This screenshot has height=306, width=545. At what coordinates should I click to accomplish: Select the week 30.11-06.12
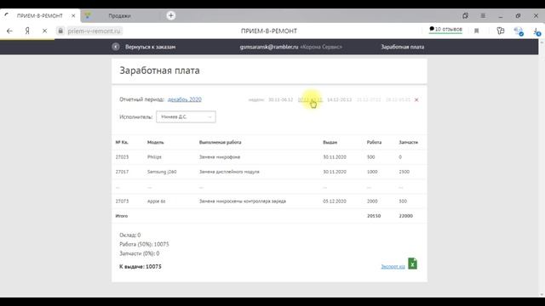tap(280, 100)
